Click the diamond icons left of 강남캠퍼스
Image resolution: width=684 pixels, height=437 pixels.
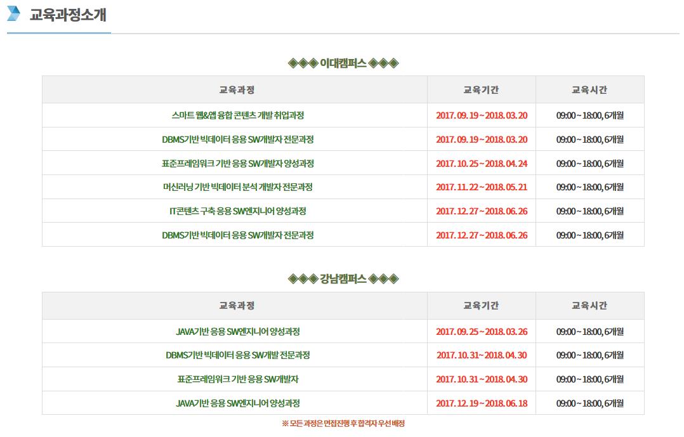click(x=303, y=278)
